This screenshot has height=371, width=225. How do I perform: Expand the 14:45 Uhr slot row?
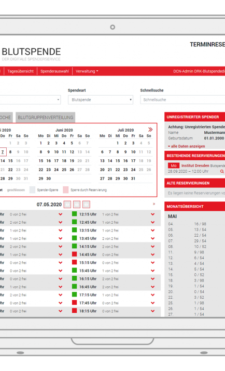pyautogui.click(x=152, y=254)
